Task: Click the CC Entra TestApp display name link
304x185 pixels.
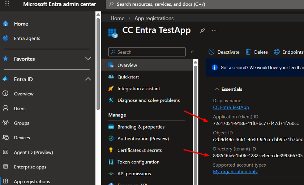Action: (x=231, y=107)
